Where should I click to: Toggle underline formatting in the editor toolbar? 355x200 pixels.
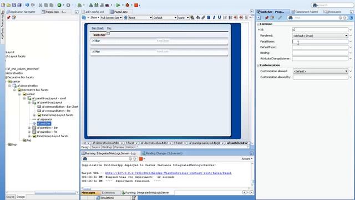pos(219,17)
